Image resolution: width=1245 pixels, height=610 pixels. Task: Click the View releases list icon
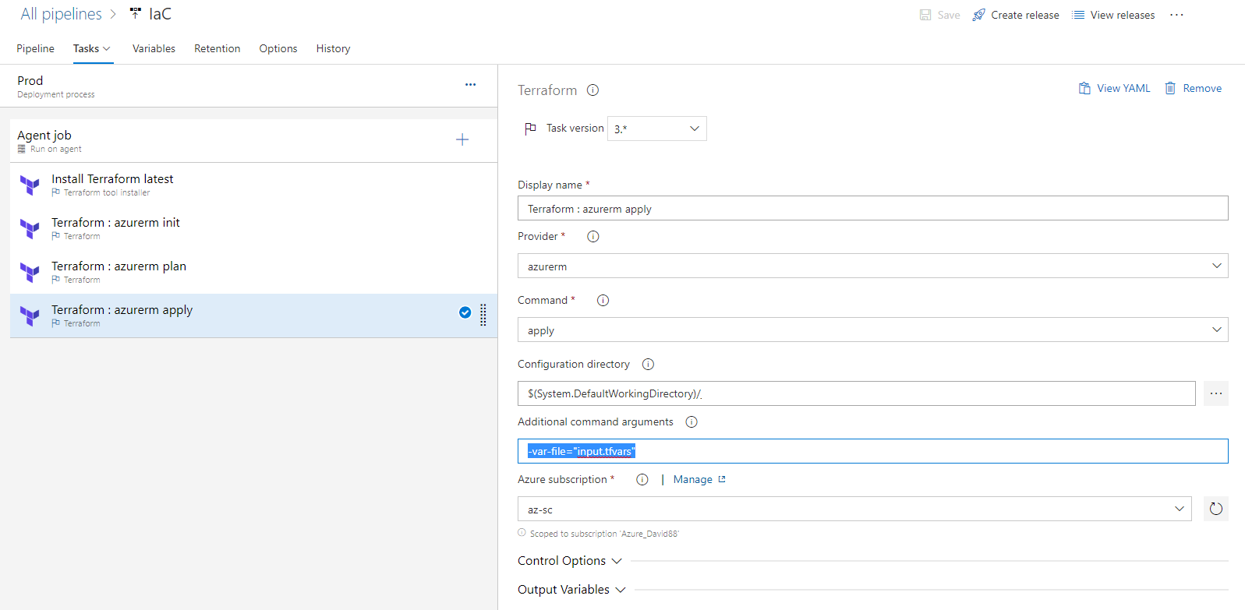[x=1078, y=15]
